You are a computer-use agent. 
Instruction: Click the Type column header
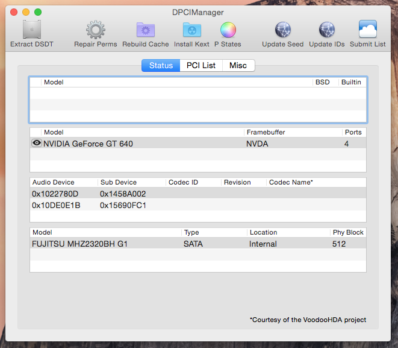coord(191,232)
